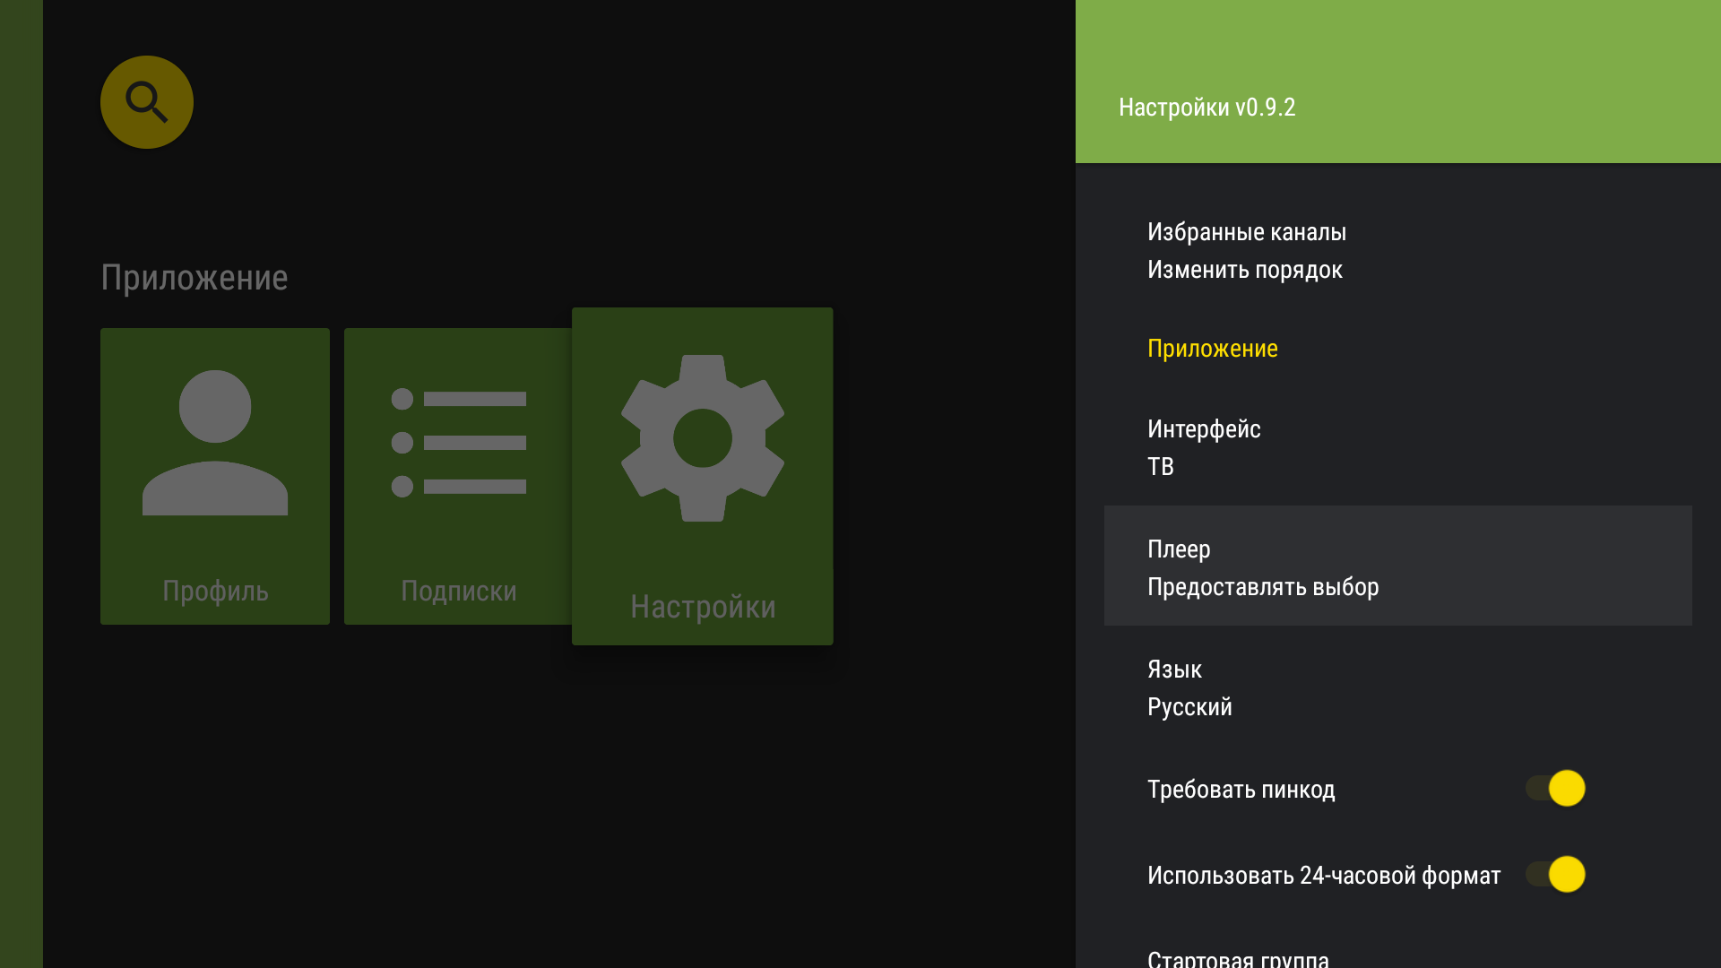The image size is (1721, 968).
Task: Select the Плеер setting row
Action: tap(1398, 566)
